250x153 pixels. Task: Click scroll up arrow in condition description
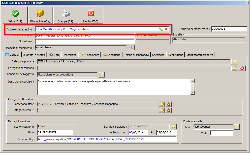[x=193, y=81]
